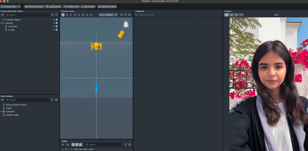Open the Idle preview state dropdown

(277, 15)
